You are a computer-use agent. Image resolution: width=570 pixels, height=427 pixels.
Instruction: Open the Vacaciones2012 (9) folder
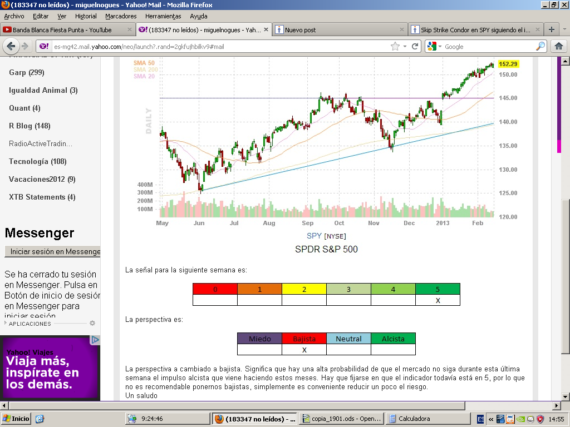point(42,179)
